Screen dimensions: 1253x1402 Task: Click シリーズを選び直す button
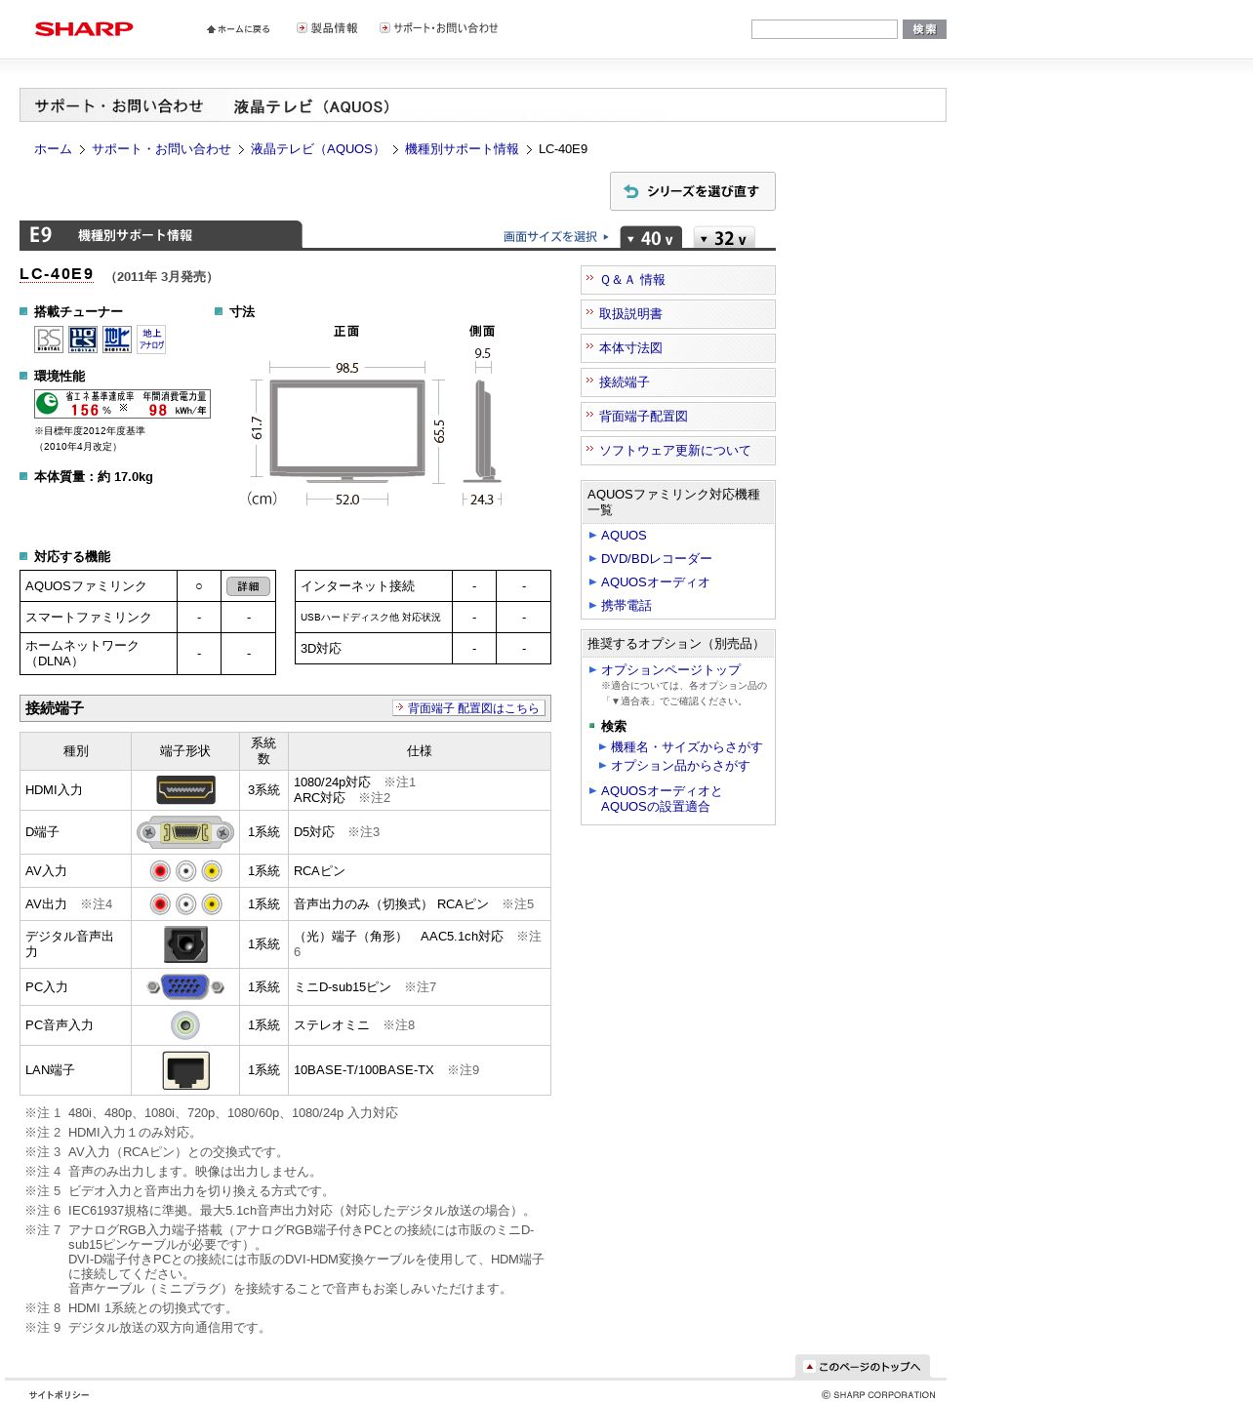[x=693, y=191]
